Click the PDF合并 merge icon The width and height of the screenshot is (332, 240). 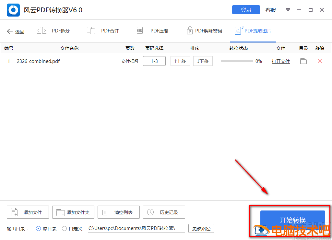coord(91,30)
